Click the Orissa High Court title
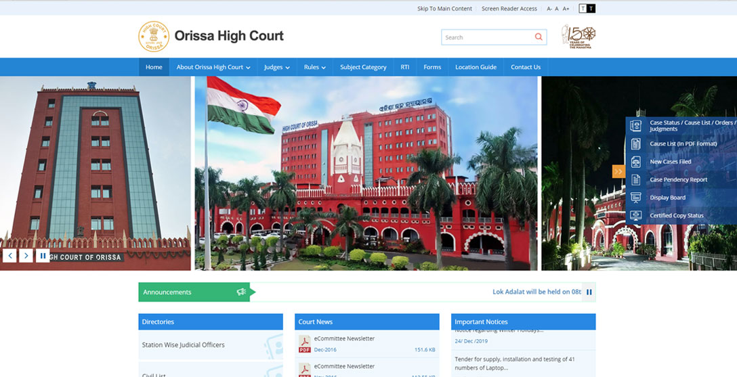 (x=229, y=36)
